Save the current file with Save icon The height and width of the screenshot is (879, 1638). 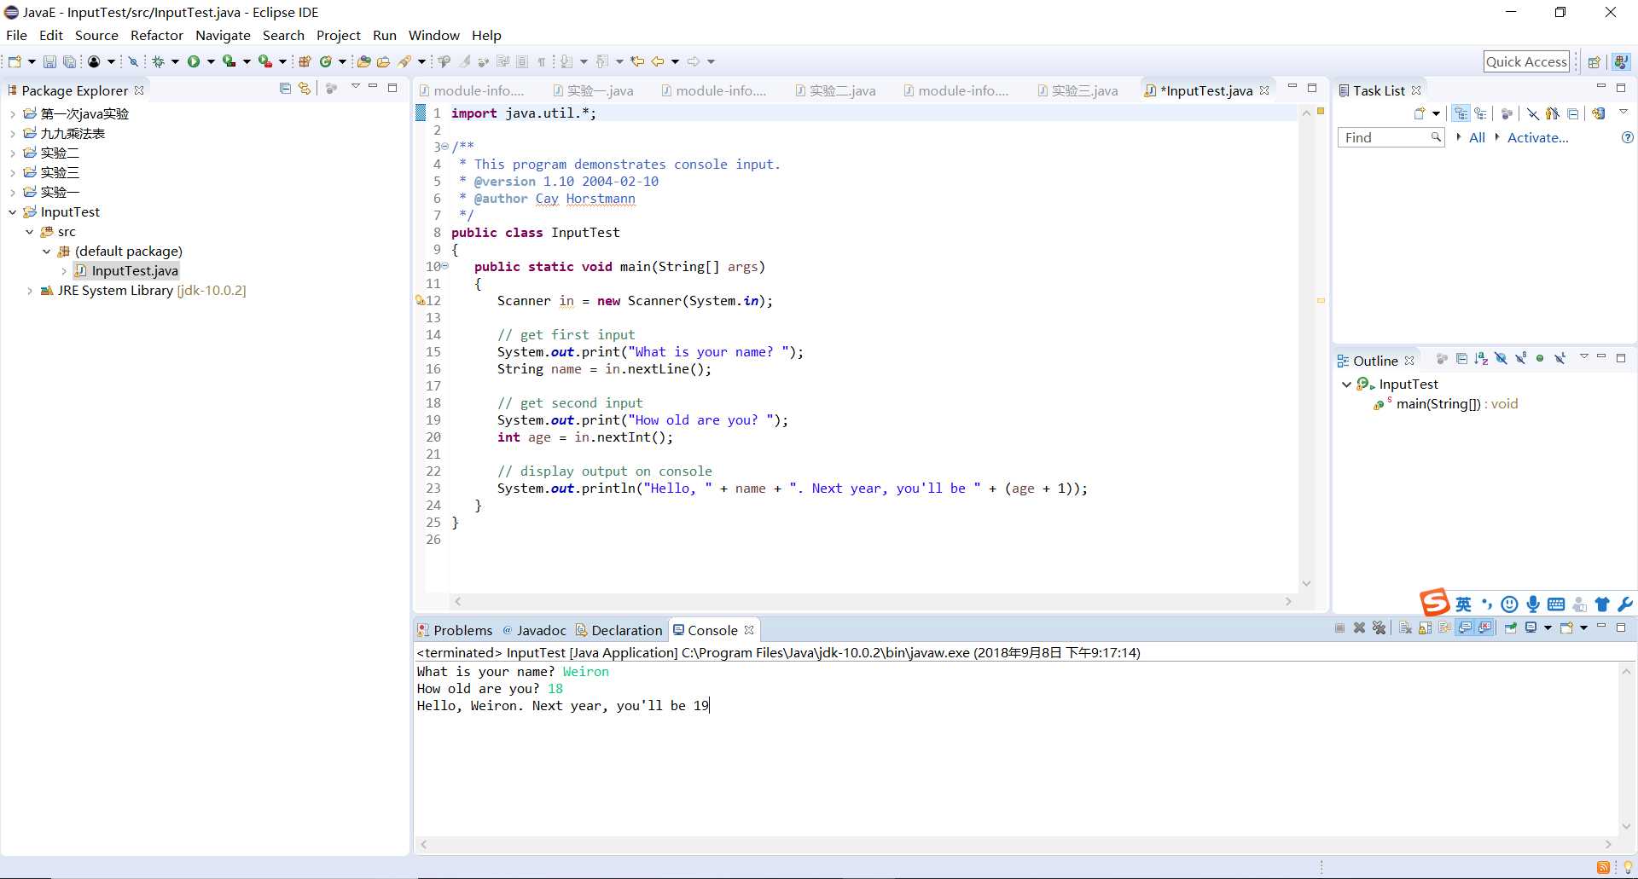49,61
